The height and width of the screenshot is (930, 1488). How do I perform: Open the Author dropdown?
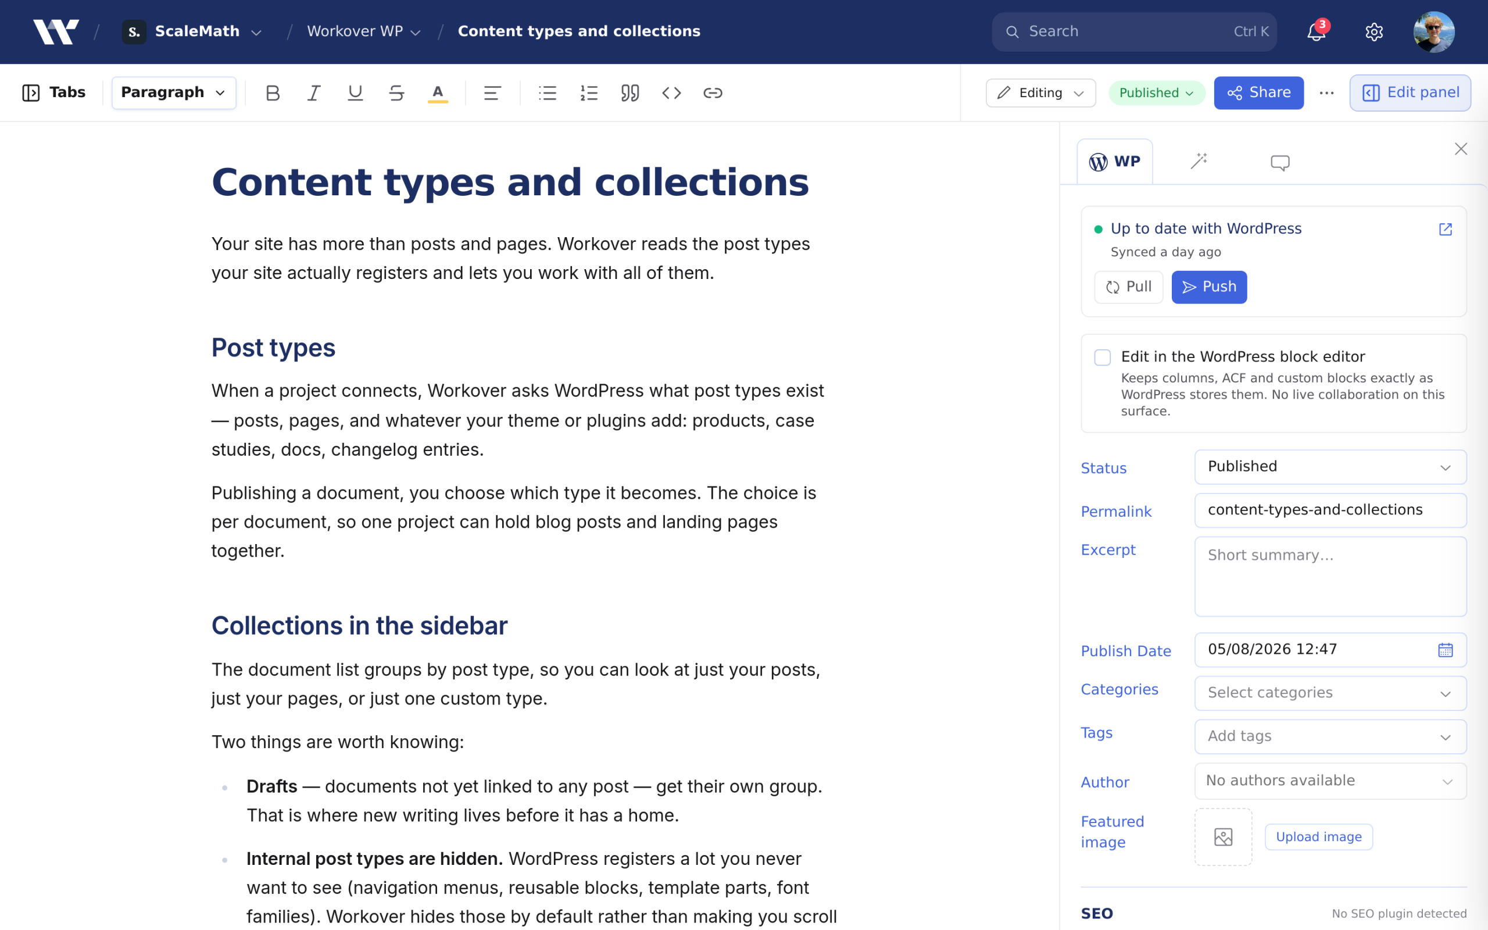[x=1330, y=781]
